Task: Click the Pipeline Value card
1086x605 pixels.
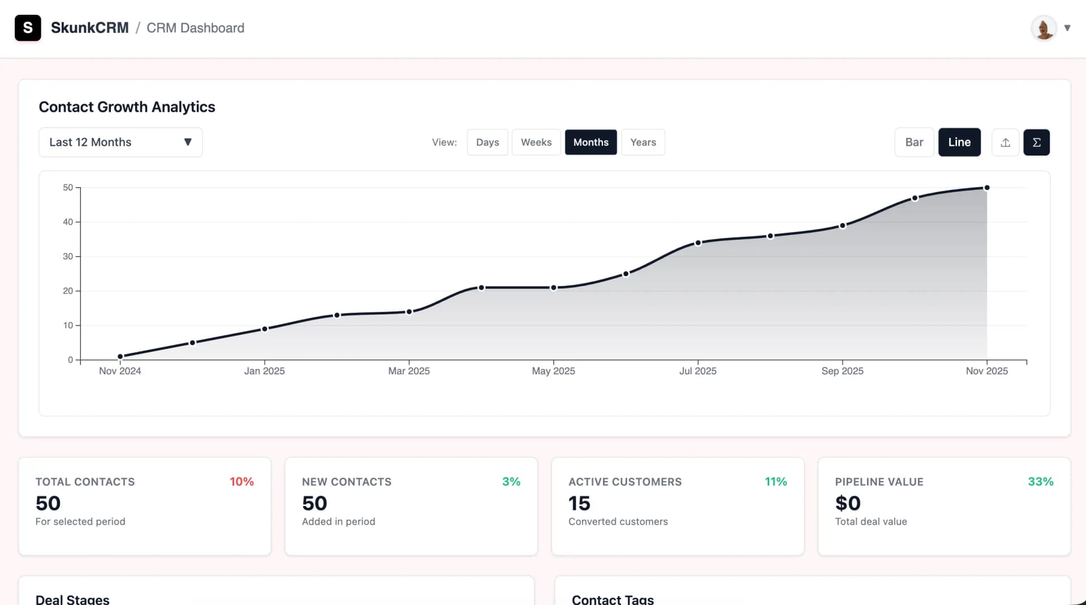Action: point(943,506)
